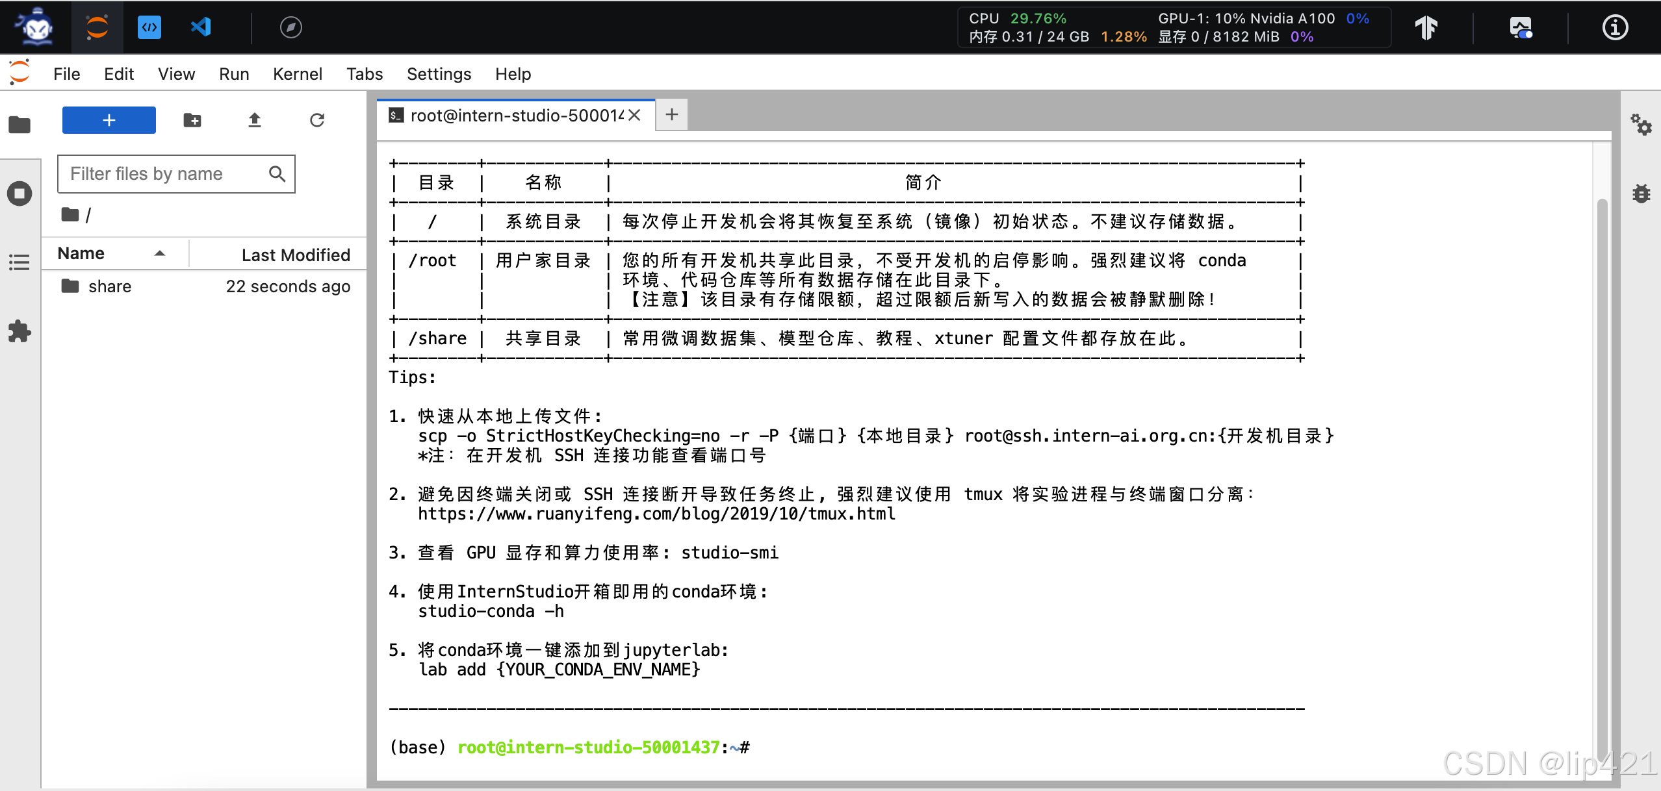Screen dimensions: 1661x791
Task: Toggle the file browser sidebar folder tab
Action: pos(19,124)
